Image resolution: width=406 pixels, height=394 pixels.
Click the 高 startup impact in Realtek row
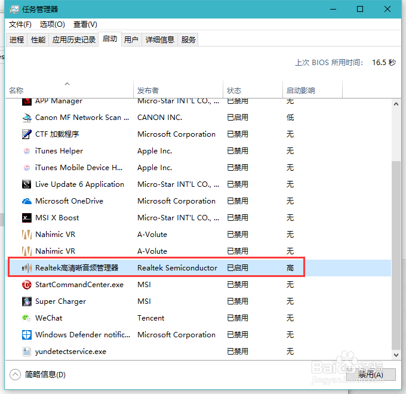tap(290, 267)
